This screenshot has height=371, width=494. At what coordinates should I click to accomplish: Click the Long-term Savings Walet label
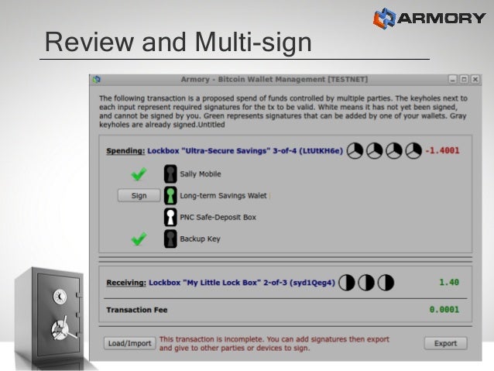223,196
